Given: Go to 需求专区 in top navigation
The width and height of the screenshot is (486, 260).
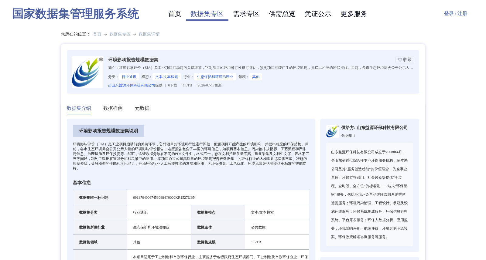Looking at the screenshot, I should [246, 14].
